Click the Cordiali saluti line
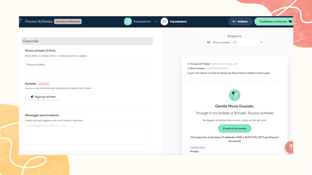This screenshot has height=175, width=312. [197, 147]
